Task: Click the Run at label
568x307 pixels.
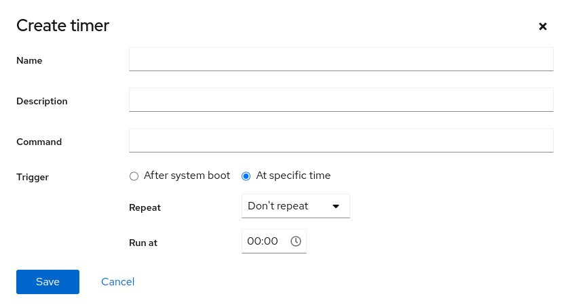Action: click(143, 242)
